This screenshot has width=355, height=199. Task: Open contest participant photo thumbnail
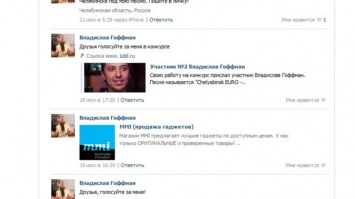pyautogui.click(x=115, y=77)
